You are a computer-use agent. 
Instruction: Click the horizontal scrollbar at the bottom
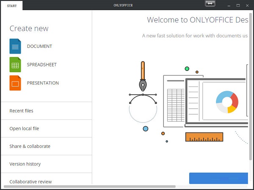pos(89,186)
